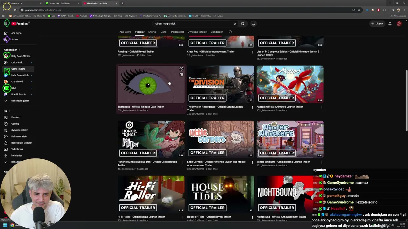Start voice search with microphone icon
Image resolution: width=408 pixels, height=229 pixels.
pyautogui.click(x=253, y=24)
